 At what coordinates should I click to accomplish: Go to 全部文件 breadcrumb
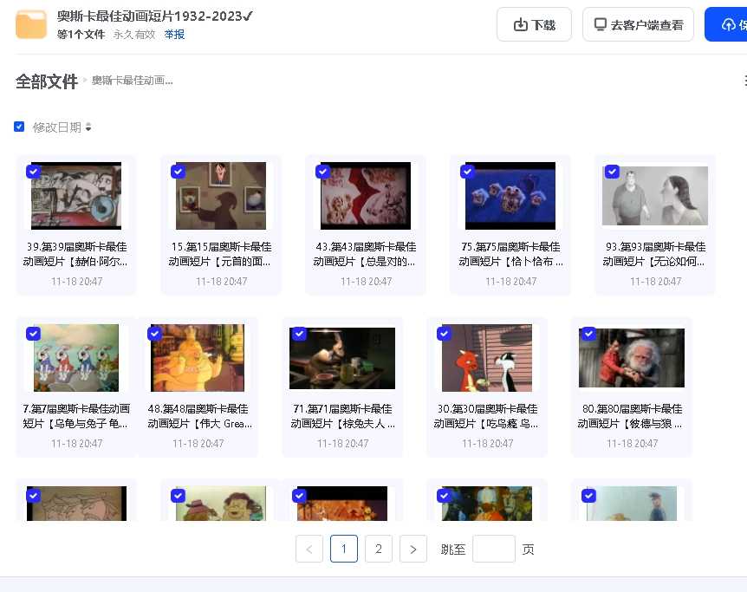47,81
